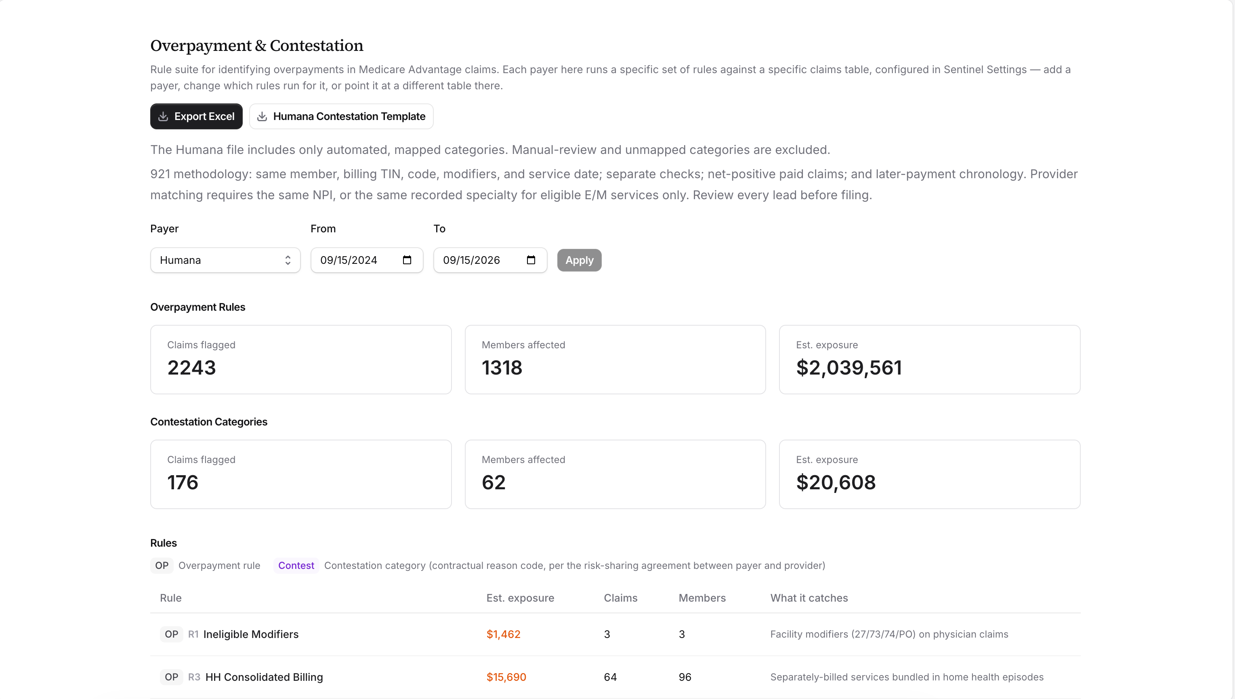Viewport: 1235px width, 699px height.
Task: Click the OP badge on HH Consolidated Billing row
Action: [x=171, y=677]
